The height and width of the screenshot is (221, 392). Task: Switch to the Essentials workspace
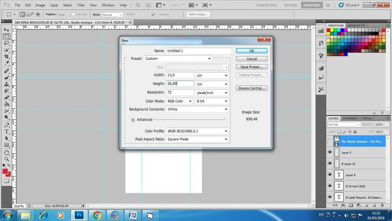pyautogui.click(x=267, y=5)
